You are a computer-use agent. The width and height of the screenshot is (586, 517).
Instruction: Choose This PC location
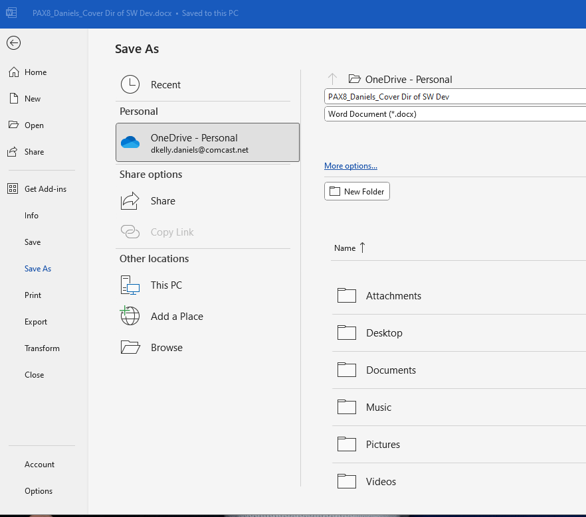[166, 285]
